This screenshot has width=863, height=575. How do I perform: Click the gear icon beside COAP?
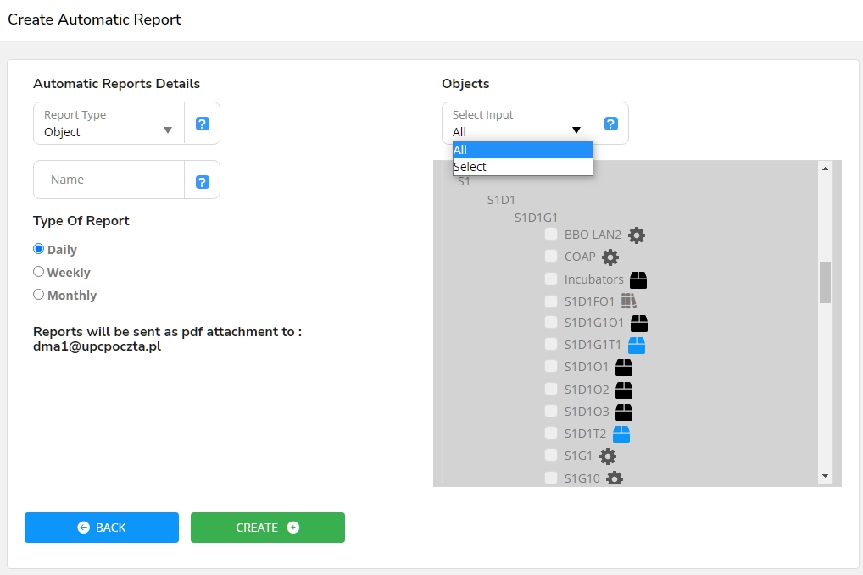[610, 257]
